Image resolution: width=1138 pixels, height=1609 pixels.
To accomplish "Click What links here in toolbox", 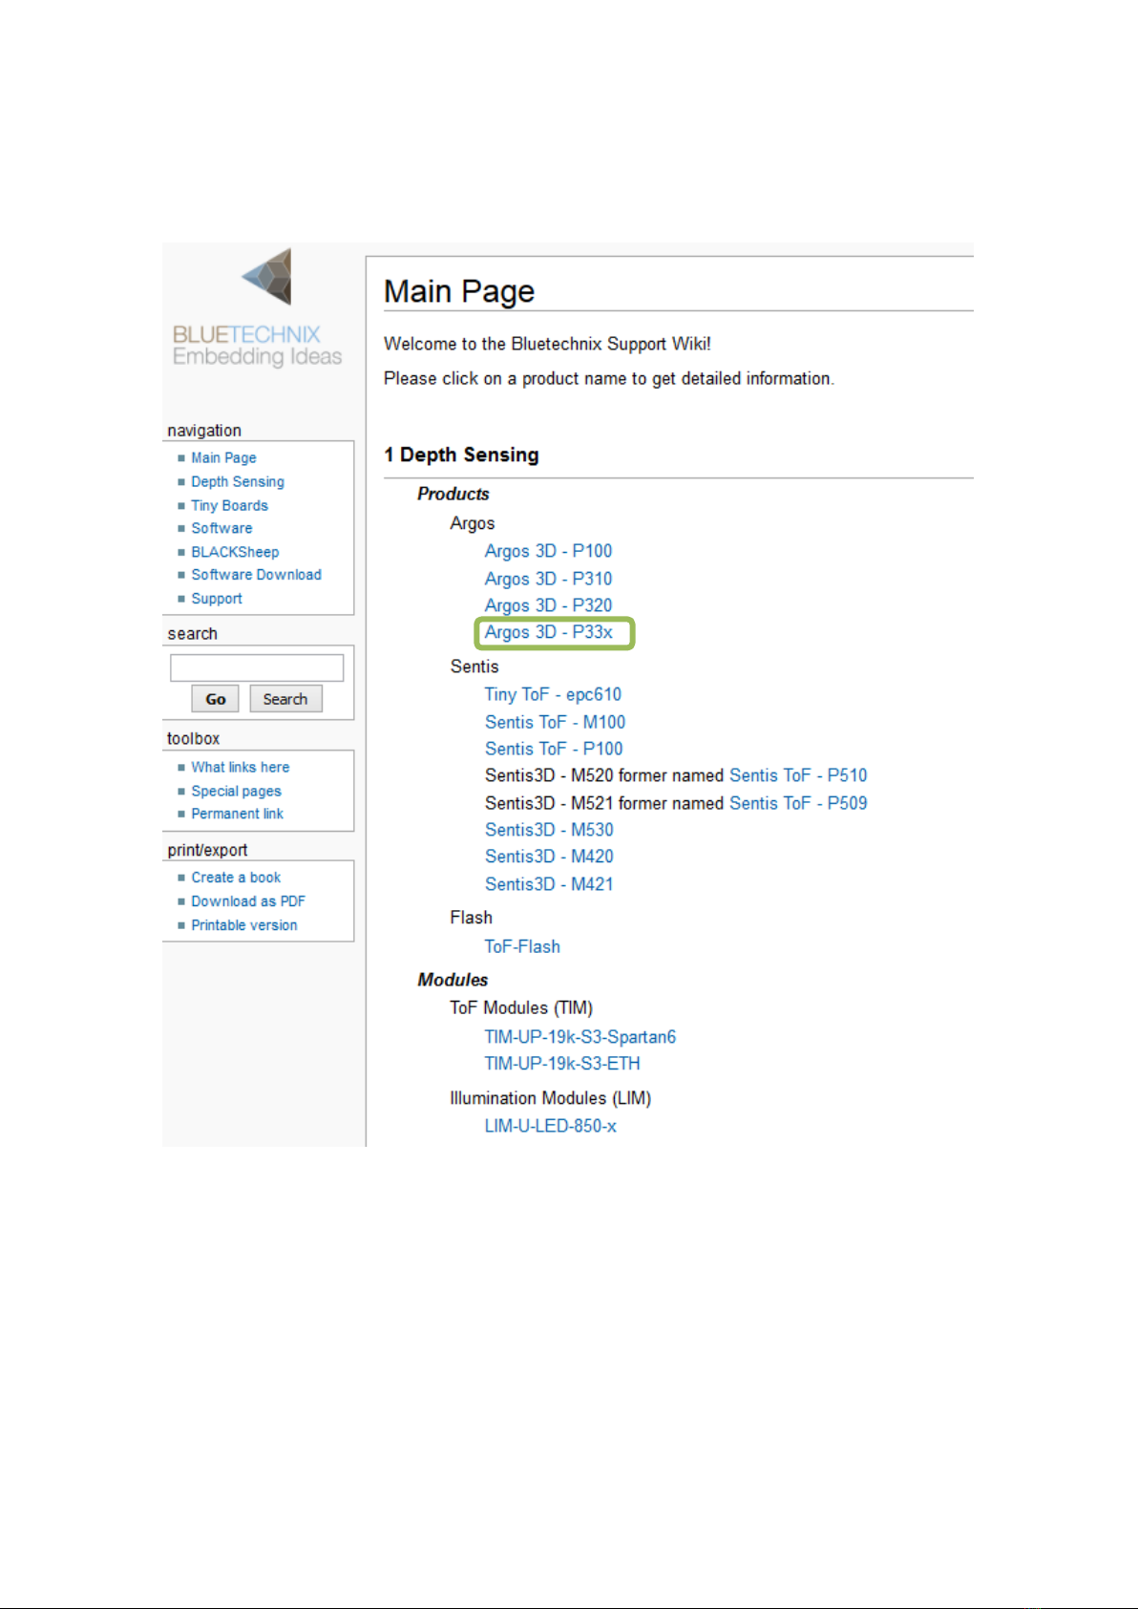I will point(240,768).
